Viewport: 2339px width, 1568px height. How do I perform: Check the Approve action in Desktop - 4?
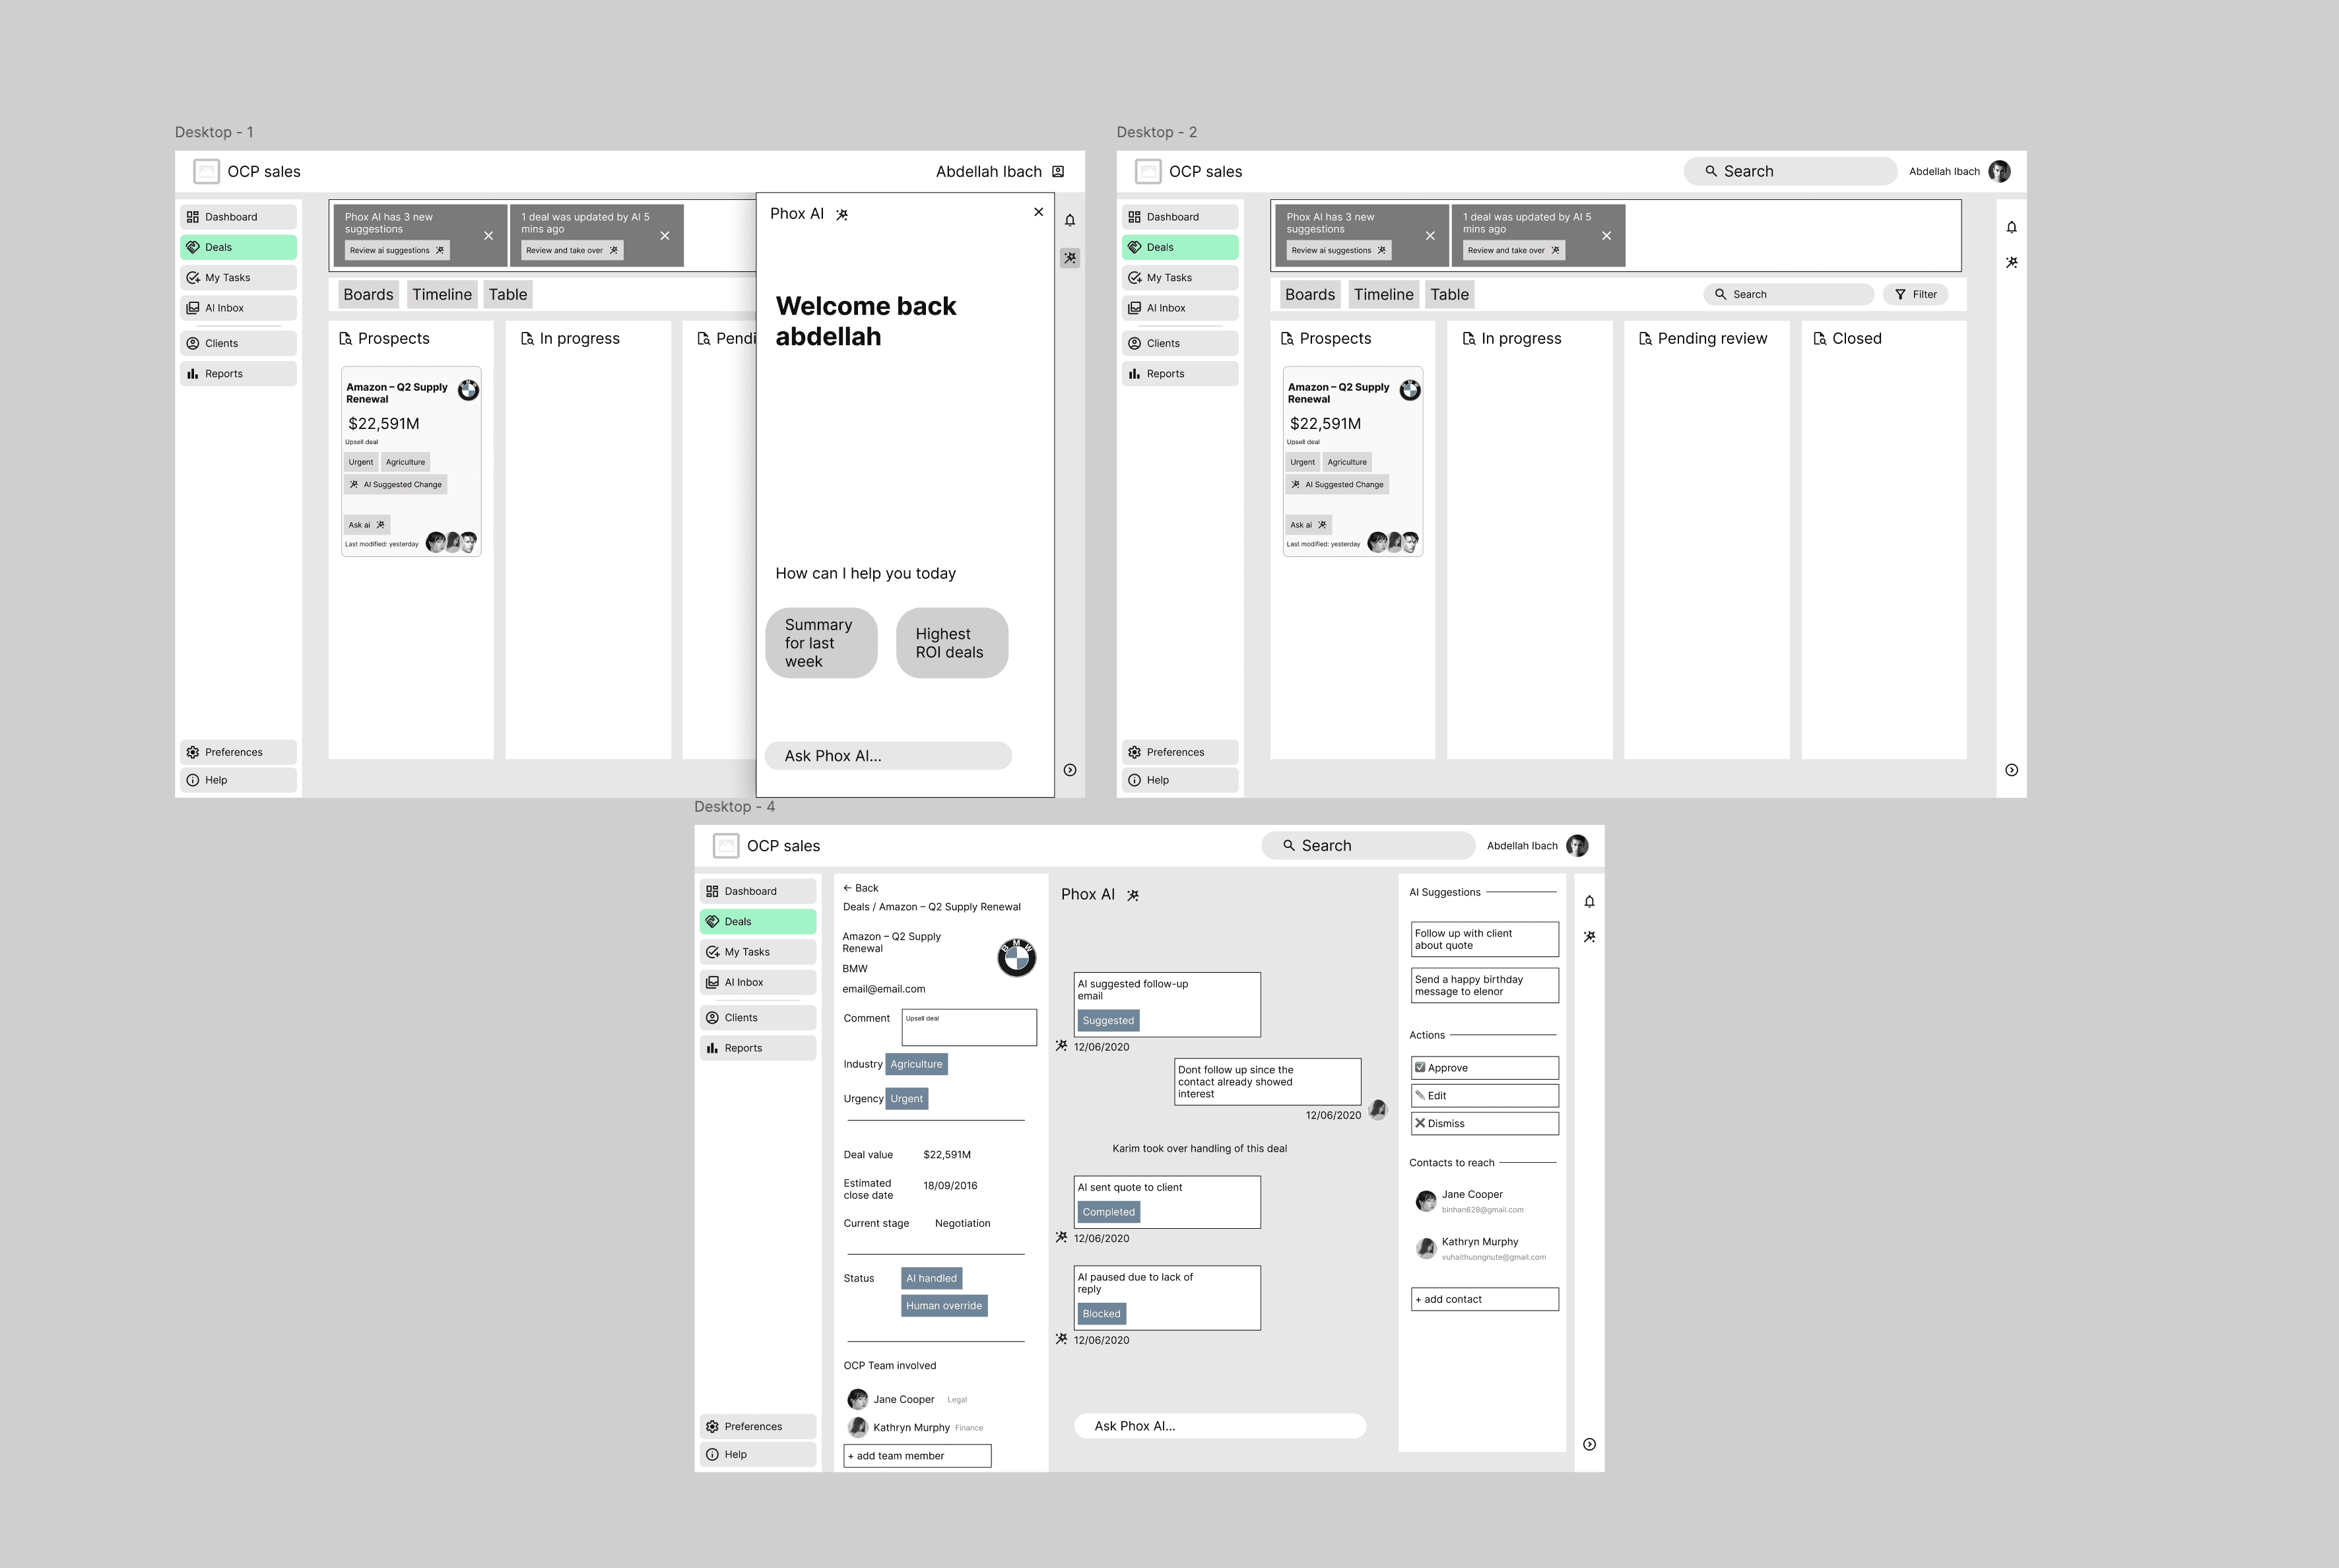(x=1484, y=1068)
